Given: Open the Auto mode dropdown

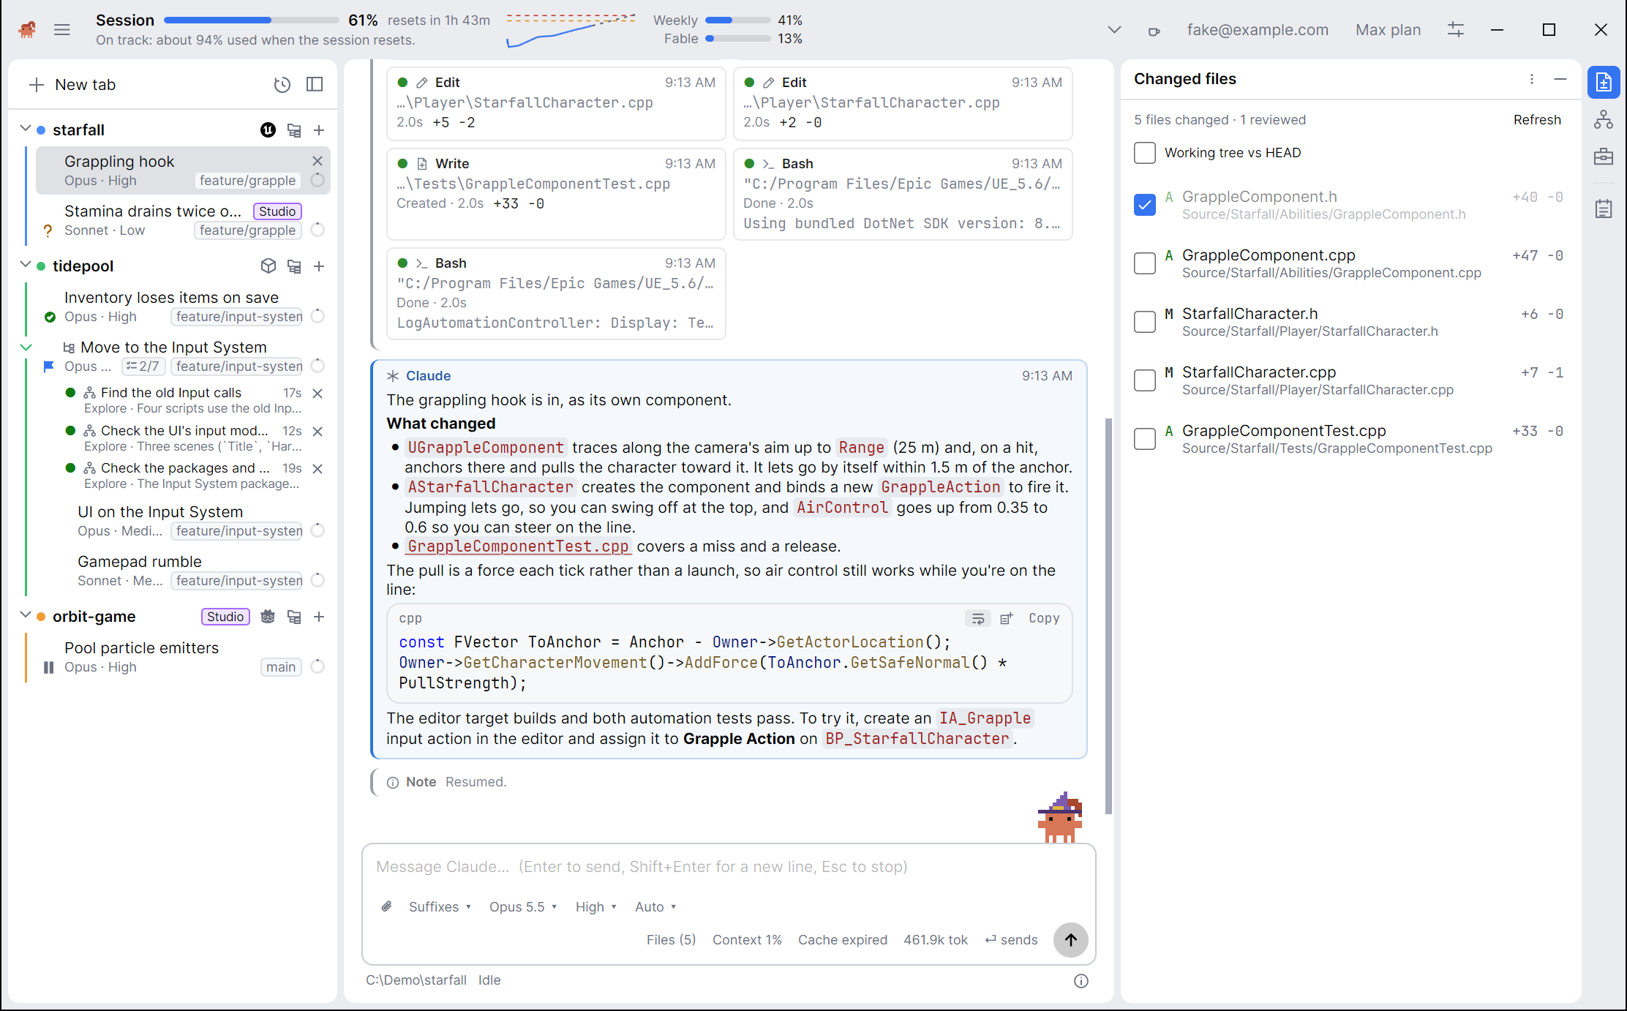Looking at the screenshot, I should point(655,906).
